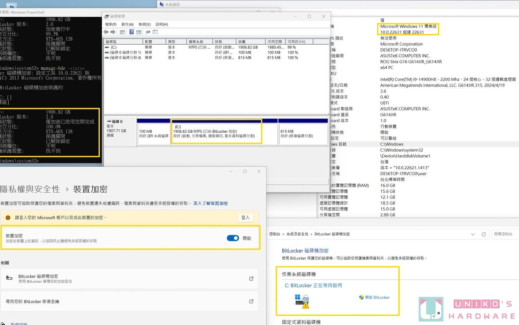This screenshot has height=325, width=519.
Task: Sort by the 檔案系統 column header
Action: [x=199, y=42]
